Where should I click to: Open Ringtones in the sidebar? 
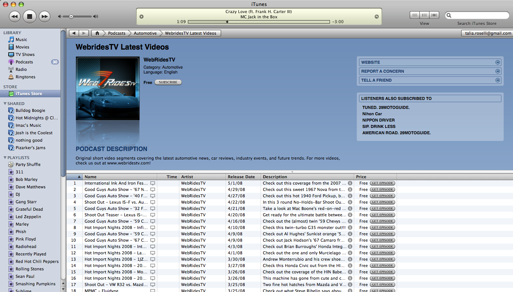coord(25,77)
